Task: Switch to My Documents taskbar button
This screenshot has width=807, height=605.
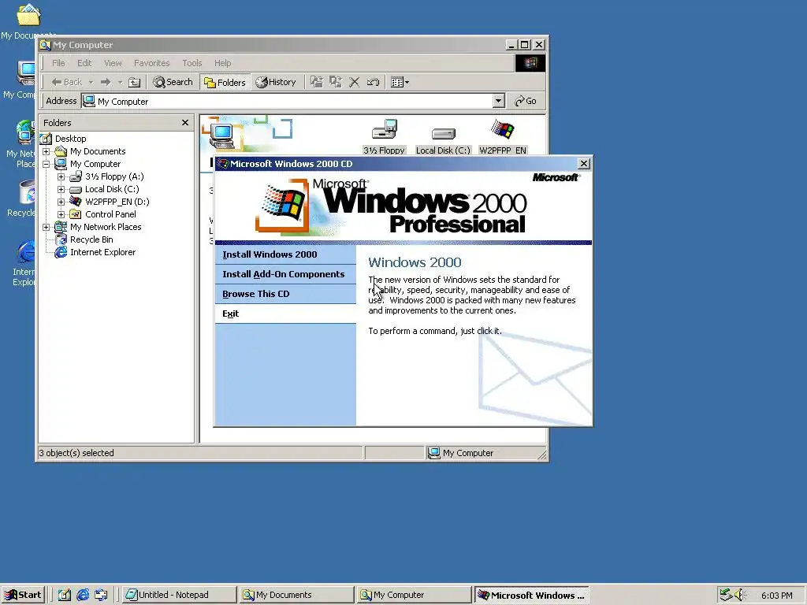Action: point(296,596)
